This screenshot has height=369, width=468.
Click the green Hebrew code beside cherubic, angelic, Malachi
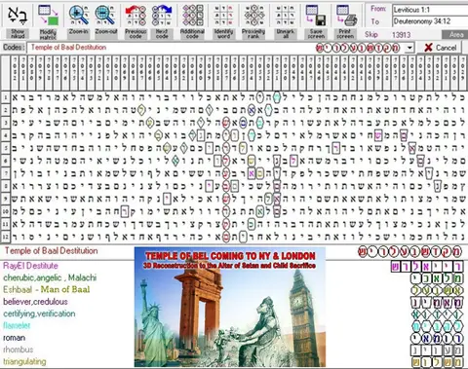point(436,278)
